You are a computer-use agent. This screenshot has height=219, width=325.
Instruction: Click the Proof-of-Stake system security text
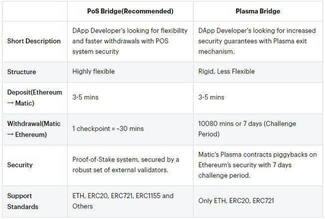[x=125, y=164]
